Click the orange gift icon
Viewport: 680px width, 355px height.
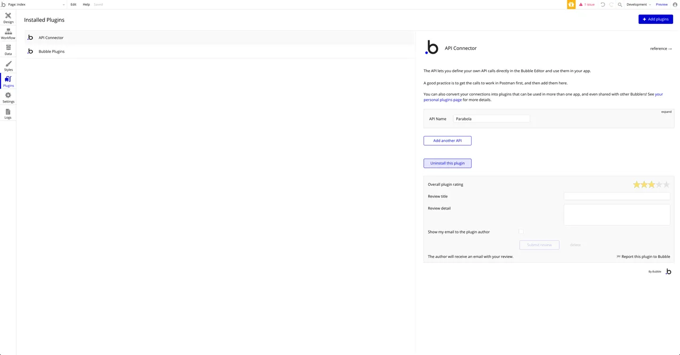click(x=571, y=4)
